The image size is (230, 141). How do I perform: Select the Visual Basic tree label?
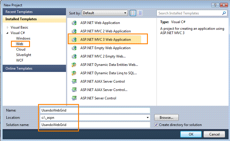pyautogui.click(x=19, y=27)
